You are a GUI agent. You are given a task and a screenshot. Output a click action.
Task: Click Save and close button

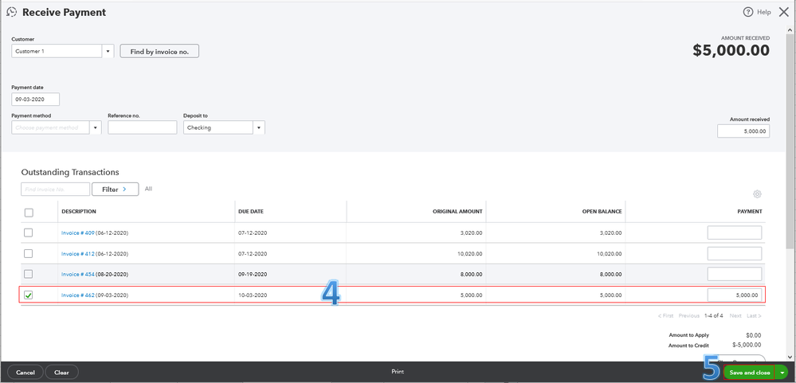(x=749, y=373)
